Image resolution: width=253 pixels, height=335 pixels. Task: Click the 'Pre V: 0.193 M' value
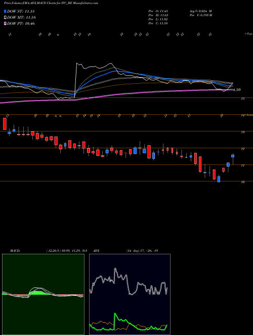click(x=200, y=15)
